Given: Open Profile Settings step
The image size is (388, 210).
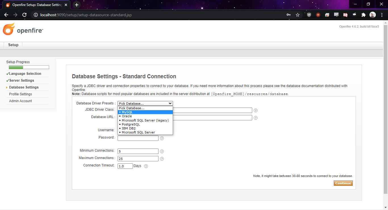Looking at the screenshot, I should click(20, 94).
